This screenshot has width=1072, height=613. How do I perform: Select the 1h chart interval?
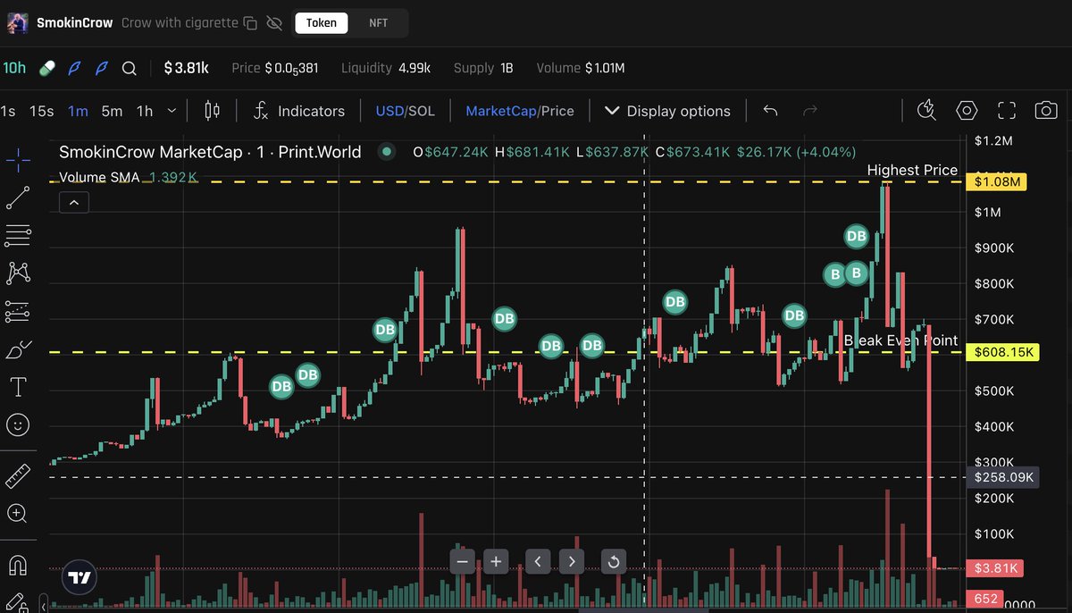click(x=145, y=111)
